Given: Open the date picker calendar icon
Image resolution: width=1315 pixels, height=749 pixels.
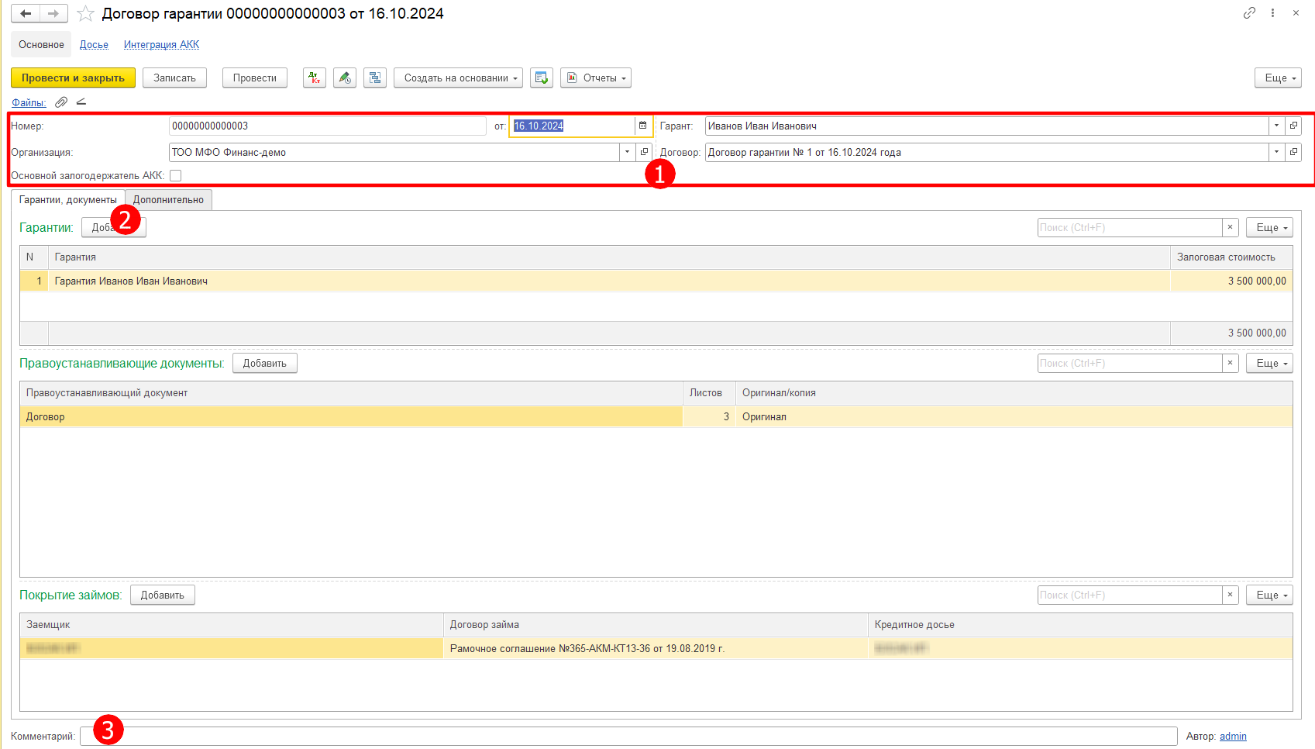Looking at the screenshot, I should [x=642, y=126].
